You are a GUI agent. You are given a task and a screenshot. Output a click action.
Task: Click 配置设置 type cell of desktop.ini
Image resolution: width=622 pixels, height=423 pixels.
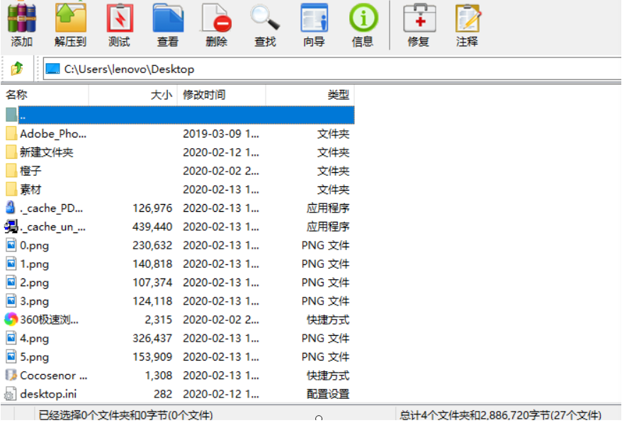coord(328,394)
